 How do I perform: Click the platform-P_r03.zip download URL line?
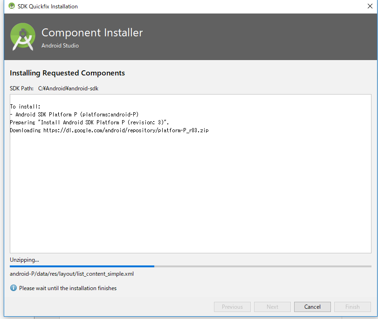coord(109,130)
